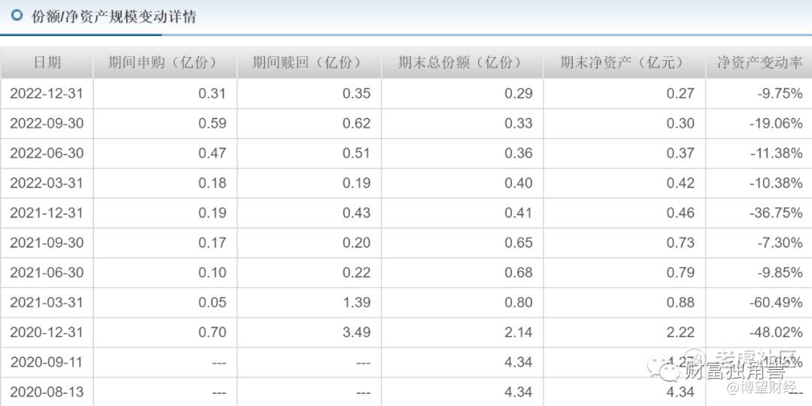Viewport: 812px width, 406px height.
Task: Click the 净资产变动率 column header
Action: tap(759, 63)
